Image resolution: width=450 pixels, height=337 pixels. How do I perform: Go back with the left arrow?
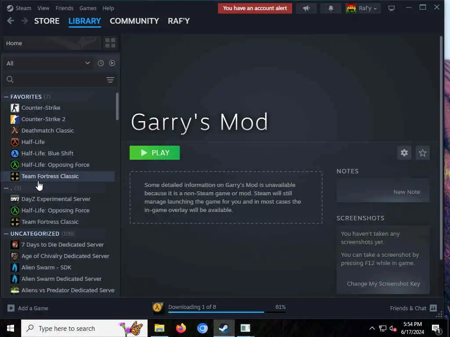pos(11,21)
